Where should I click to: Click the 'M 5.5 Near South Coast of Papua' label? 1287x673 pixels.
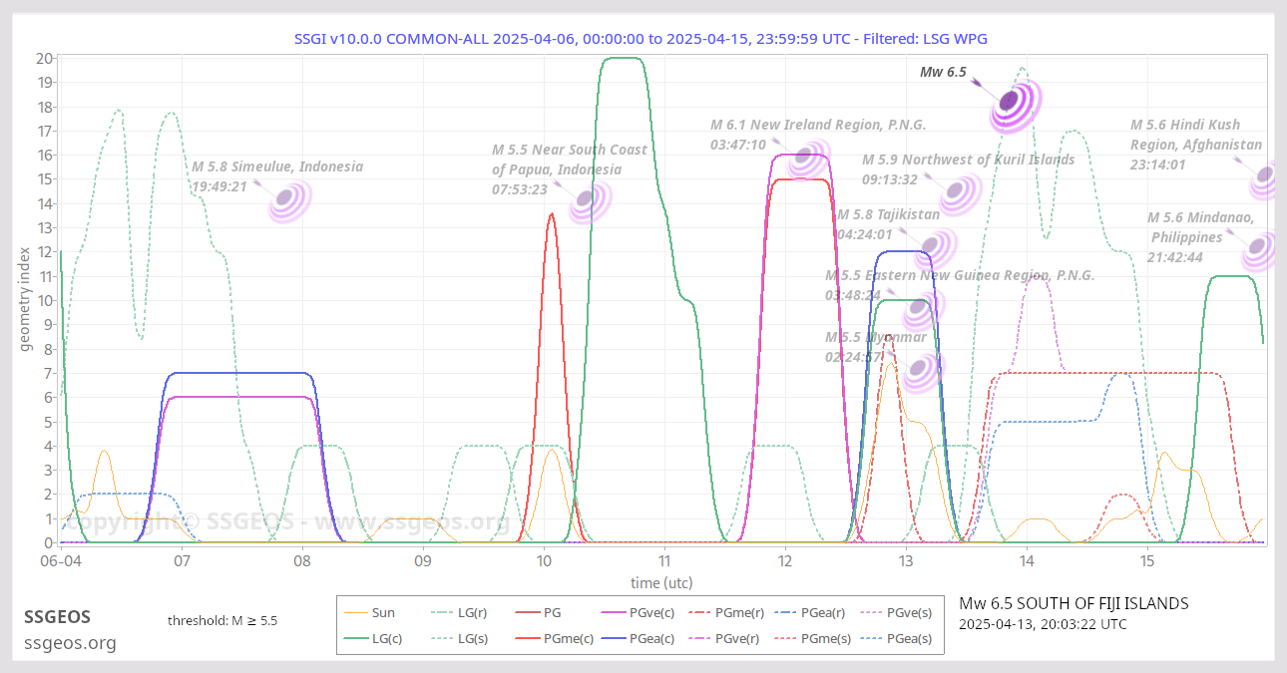(570, 160)
